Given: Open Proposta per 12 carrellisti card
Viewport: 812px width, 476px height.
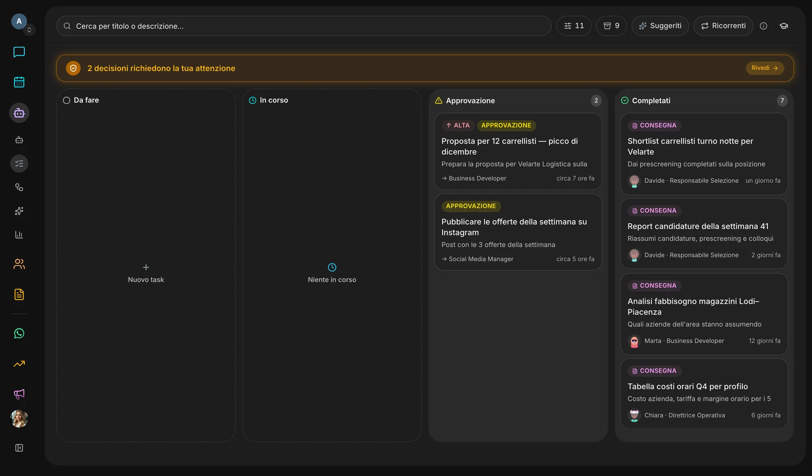Looking at the screenshot, I should 518,151.
